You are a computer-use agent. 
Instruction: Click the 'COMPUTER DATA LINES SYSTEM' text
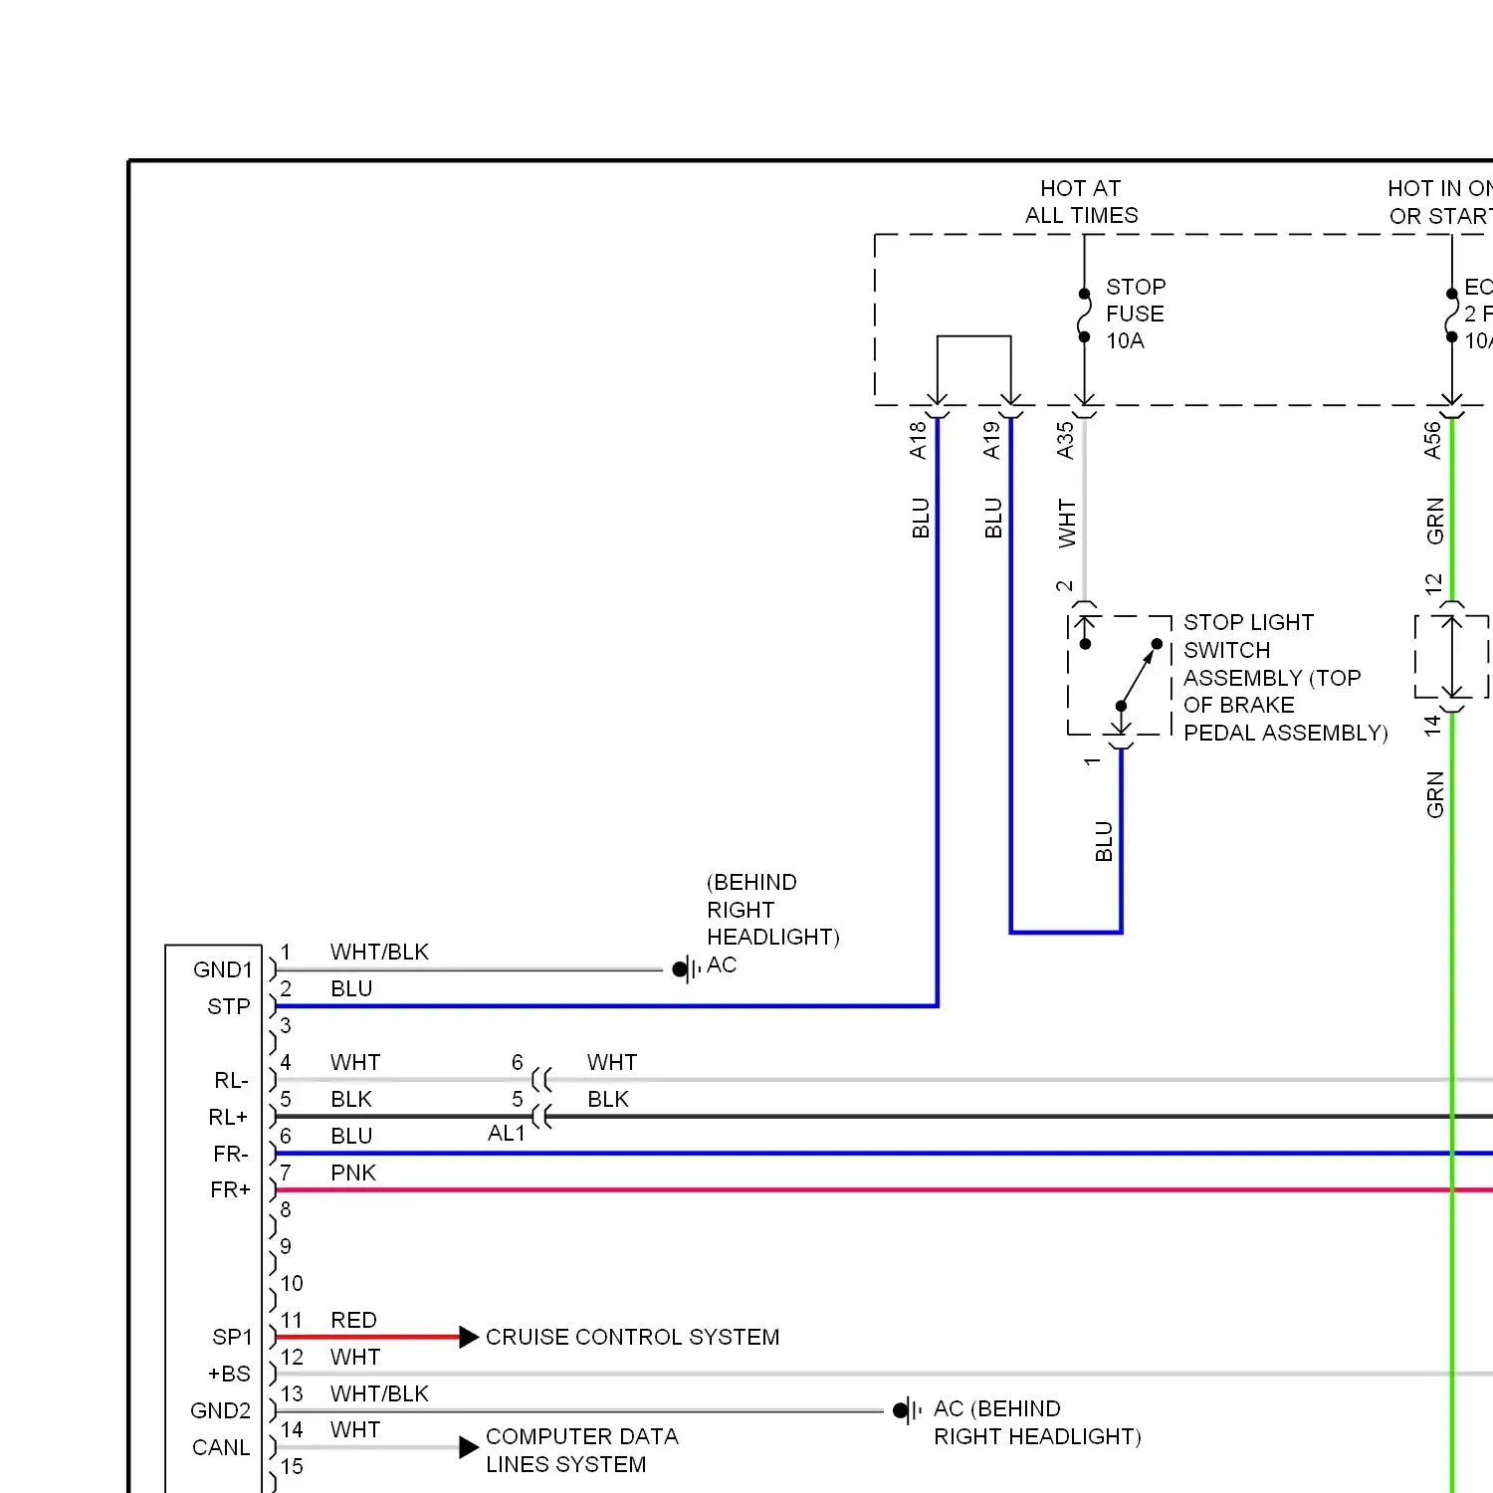(x=582, y=1451)
